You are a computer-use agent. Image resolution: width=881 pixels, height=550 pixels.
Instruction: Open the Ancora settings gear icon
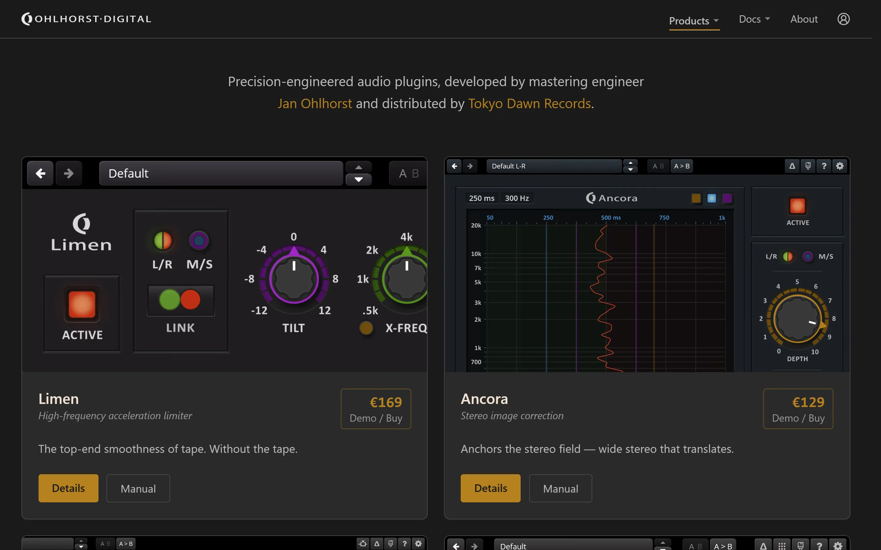(x=840, y=166)
